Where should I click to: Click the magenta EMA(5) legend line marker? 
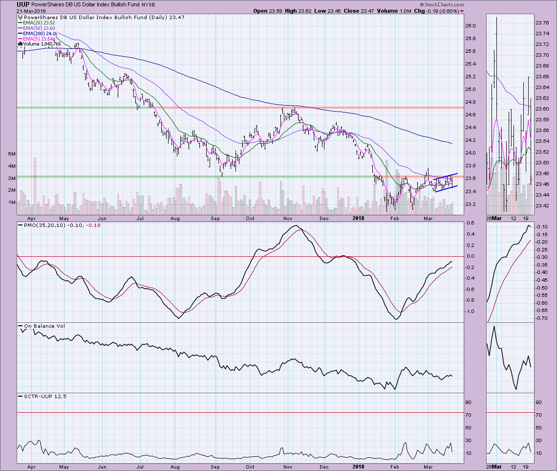[20, 39]
